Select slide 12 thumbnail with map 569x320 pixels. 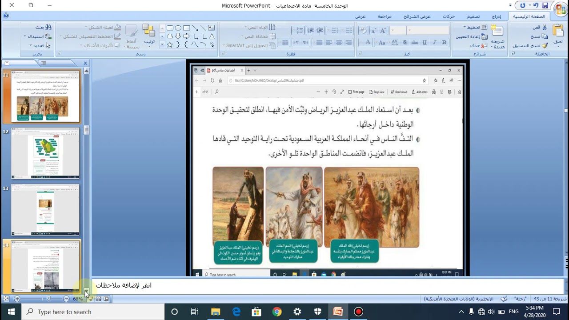tap(45, 153)
